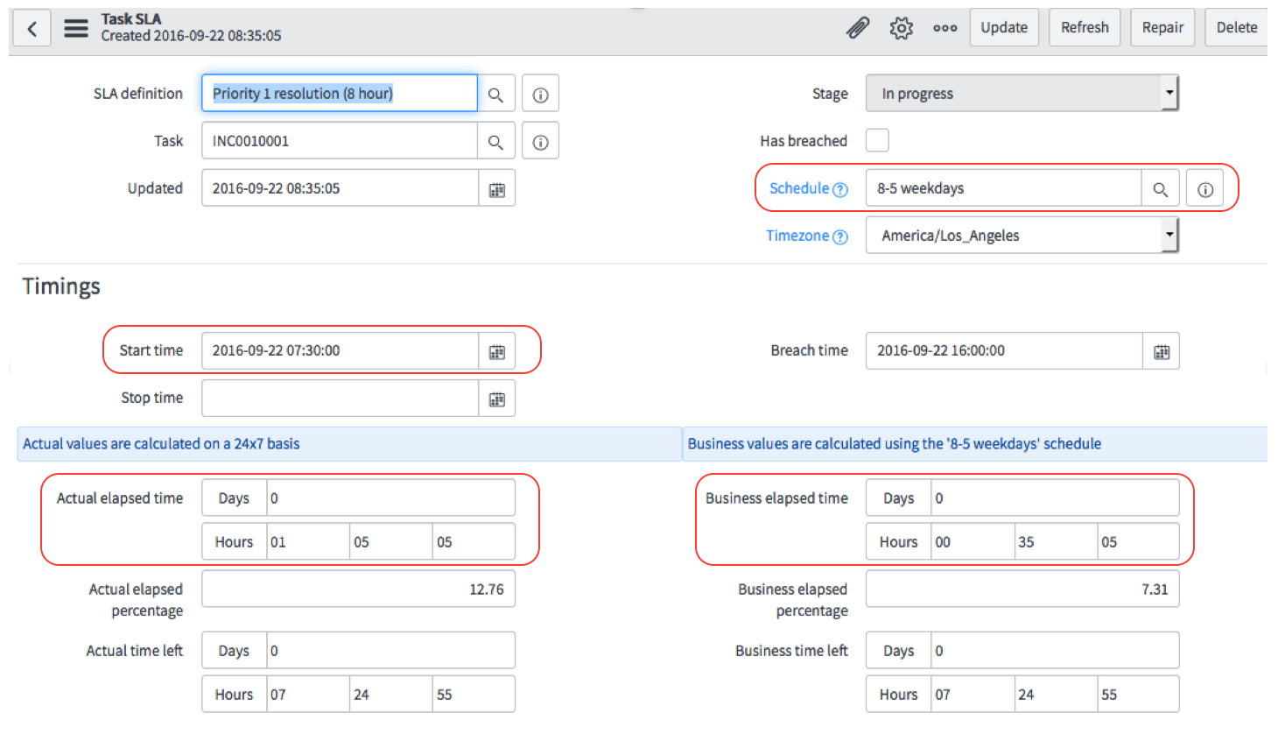Open the Stage dropdown showing In progress

[1170, 93]
